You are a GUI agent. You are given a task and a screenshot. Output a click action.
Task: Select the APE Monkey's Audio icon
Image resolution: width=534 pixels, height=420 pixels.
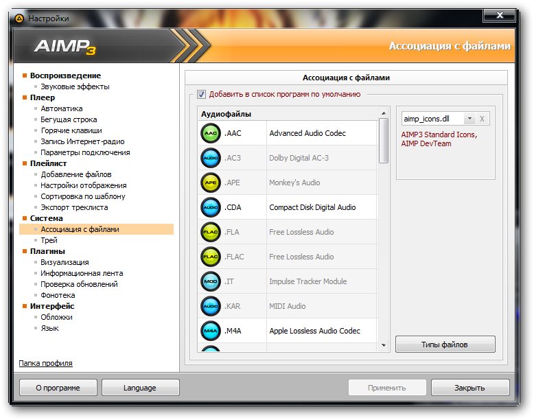(x=210, y=183)
